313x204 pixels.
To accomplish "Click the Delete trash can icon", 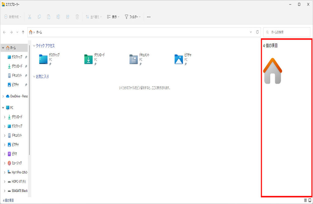I will pos(77,17).
